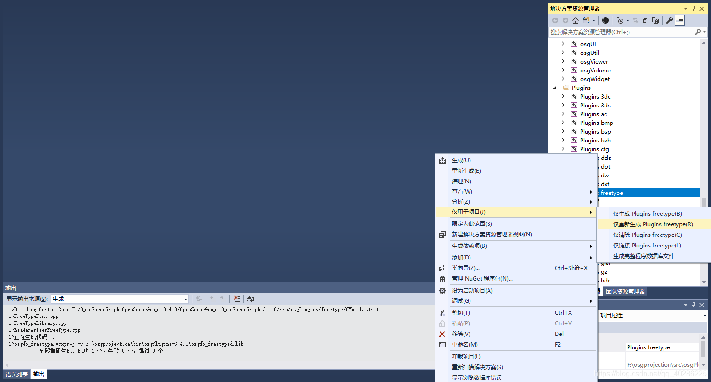Click the Solution Explorer search input field

pyautogui.click(x=621, y=32)
